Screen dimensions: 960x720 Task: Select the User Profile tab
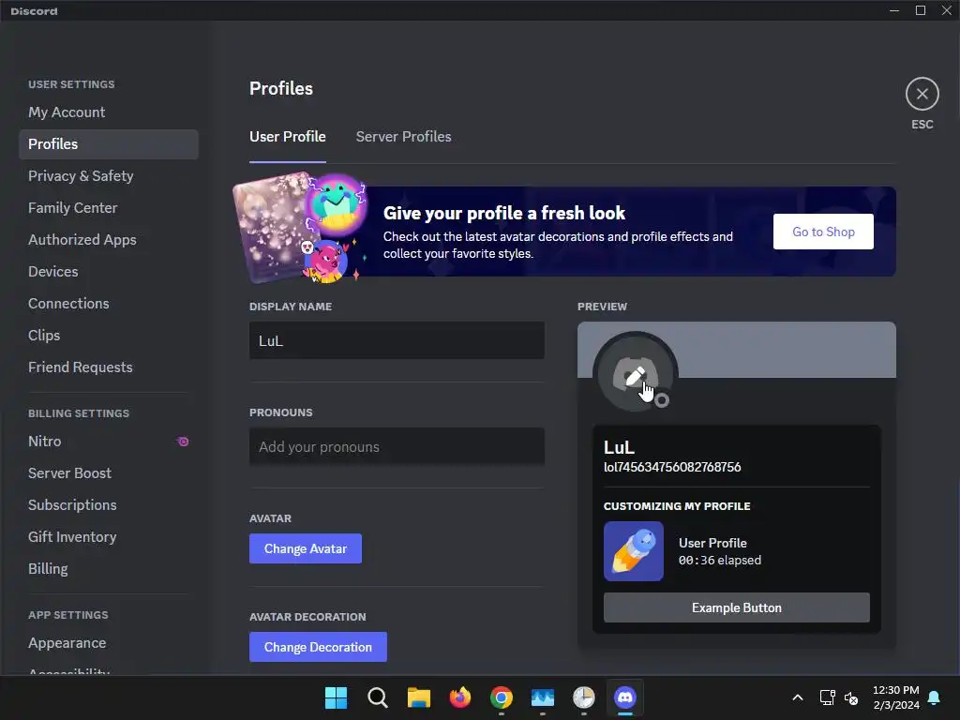[287, 137]
